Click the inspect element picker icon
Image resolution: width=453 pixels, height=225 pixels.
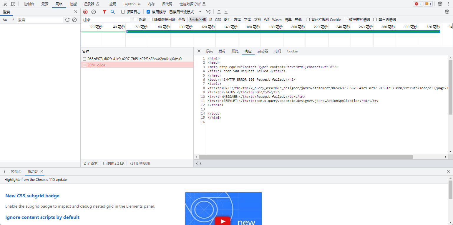click(x=5, y=4)
